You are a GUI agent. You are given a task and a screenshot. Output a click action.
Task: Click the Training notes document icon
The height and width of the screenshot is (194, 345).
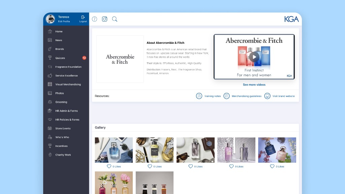[x=199, y=96]
